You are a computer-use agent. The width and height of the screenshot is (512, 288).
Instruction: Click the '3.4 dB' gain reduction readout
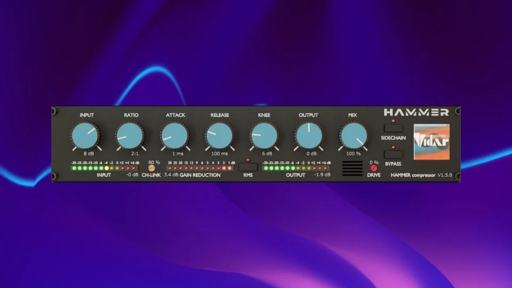click(171, 175)
